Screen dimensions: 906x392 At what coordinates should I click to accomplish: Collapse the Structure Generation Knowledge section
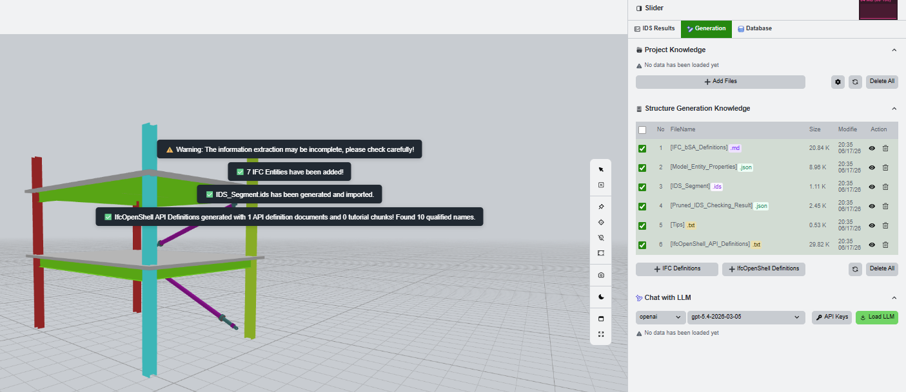(x=894, y=109)
